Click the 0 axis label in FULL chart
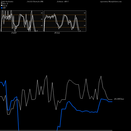 (x=80, y=31)
